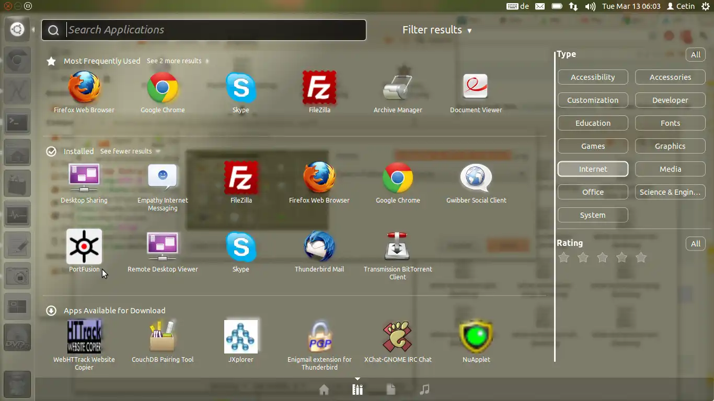Select JXplorer available app
714x401 pixels.
click(241, 341)
